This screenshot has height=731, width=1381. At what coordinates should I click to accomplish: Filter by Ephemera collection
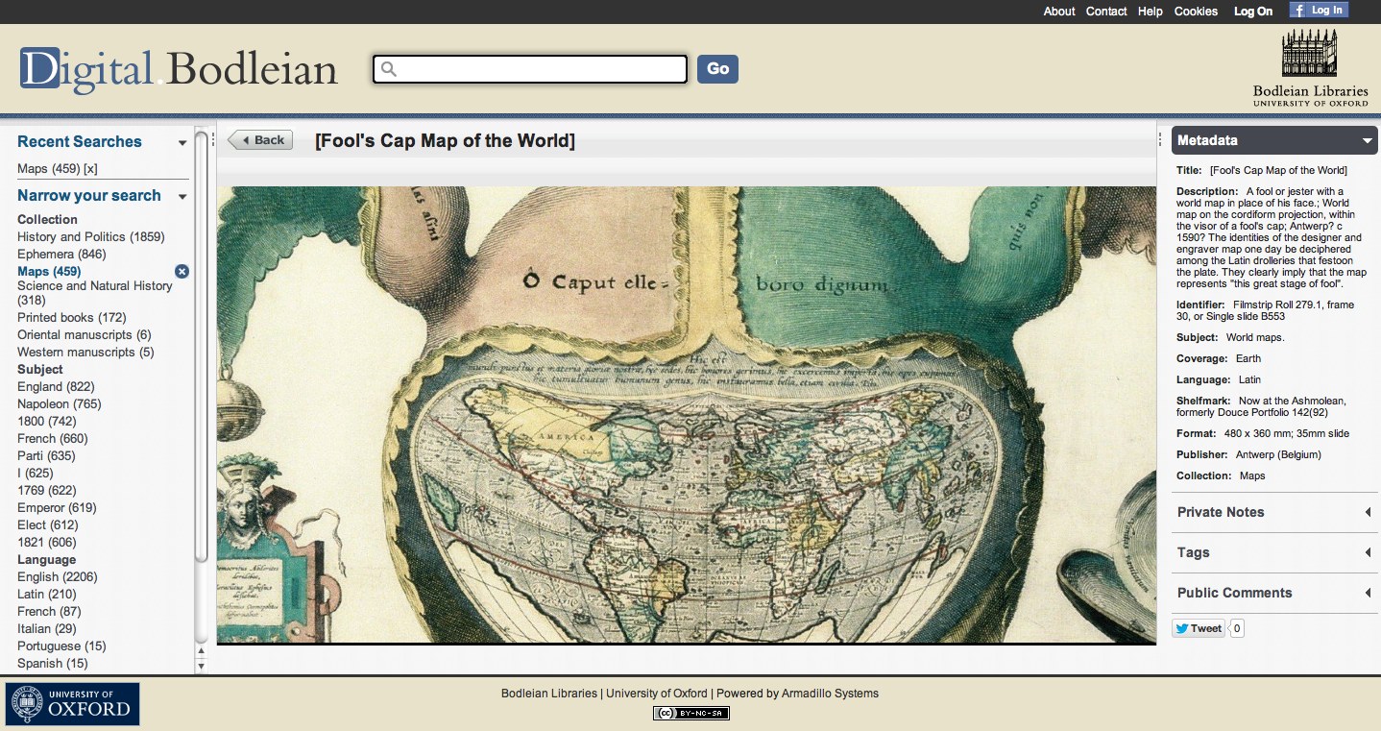61,255
